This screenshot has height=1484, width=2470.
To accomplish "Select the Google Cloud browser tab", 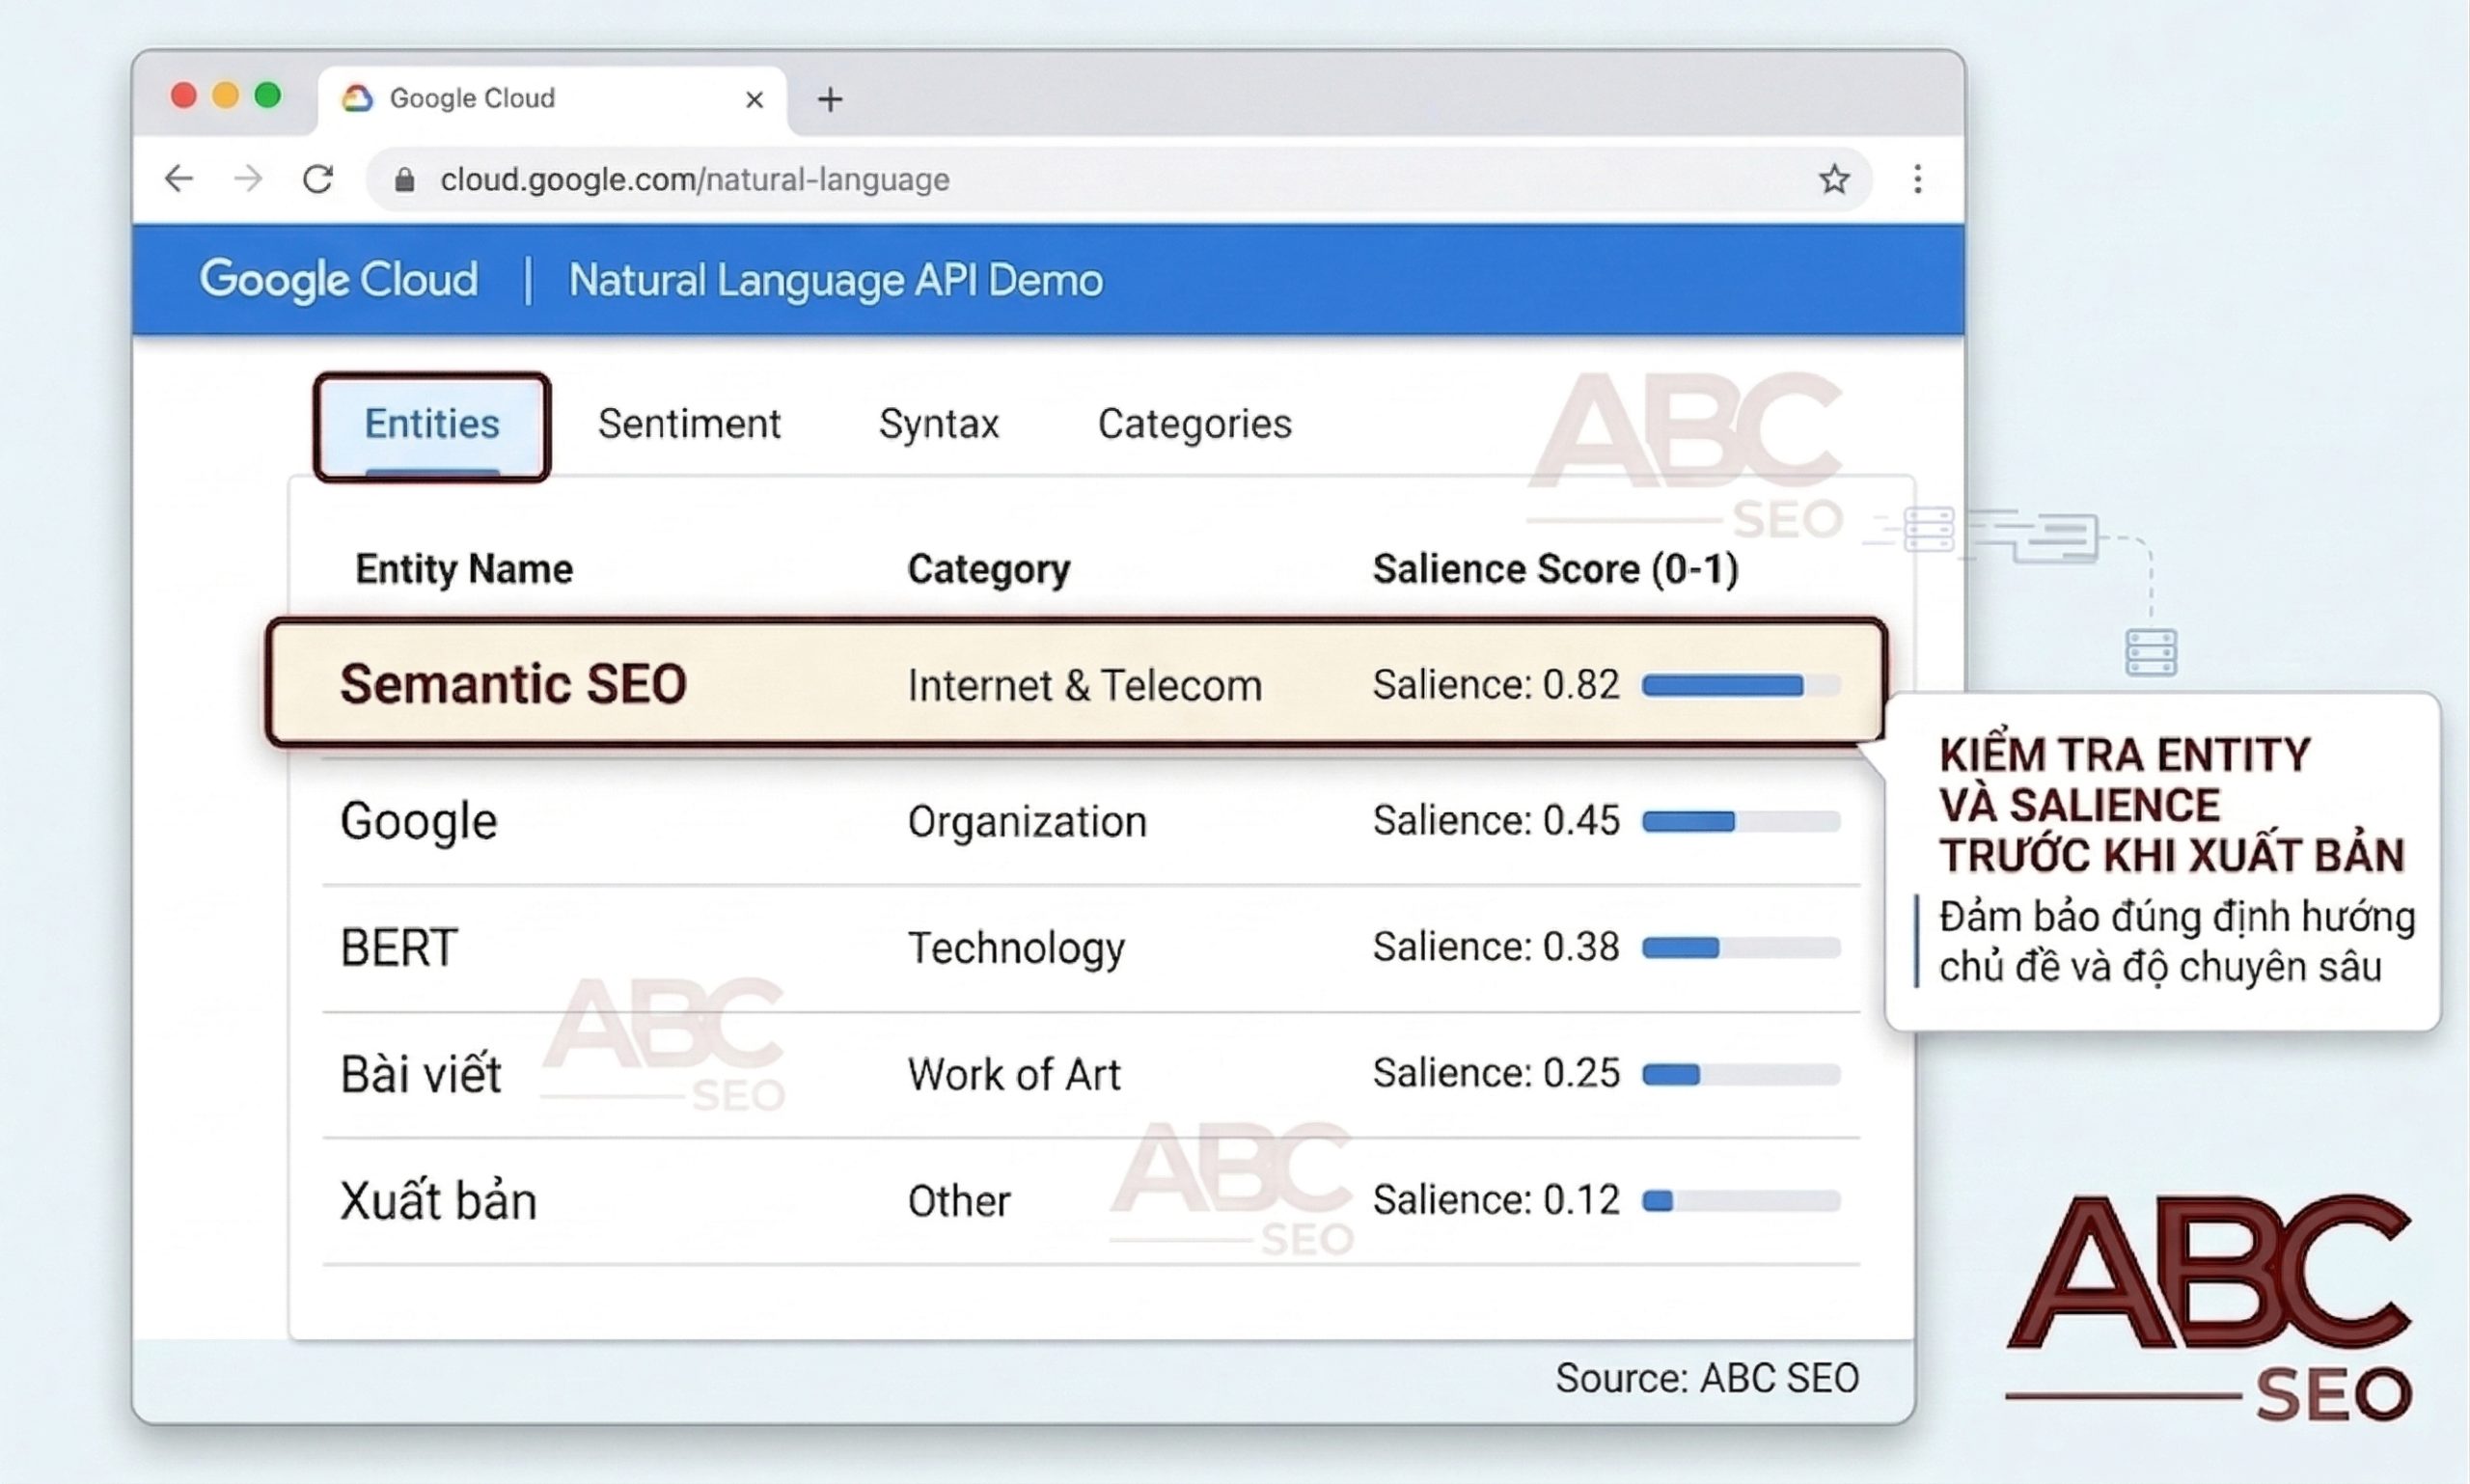I will pos(552,99).
